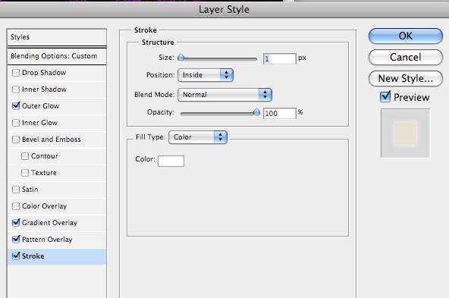Screen dimensions: 449x298
Task: Select the Inner Glow row label
Action: (x=39, y=123)
